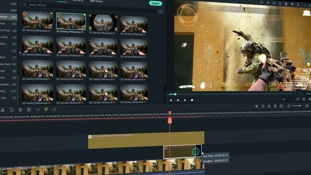This screenshot has width=311, height=175.
Task: Select the Cinematic category showing (6)
Action: (x=9, y=85)
